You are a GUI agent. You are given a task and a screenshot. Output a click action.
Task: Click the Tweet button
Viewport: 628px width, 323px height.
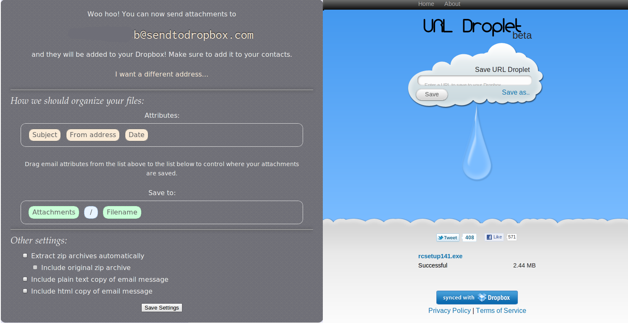pyautogui.click(x=447, y=238)
